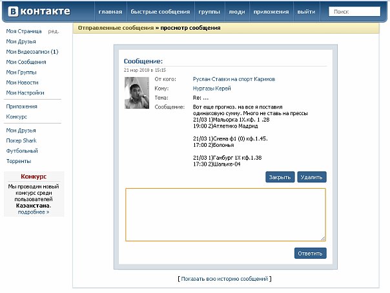
Task: Click ред. next to Моя Страница
Action: coord(54,31)
